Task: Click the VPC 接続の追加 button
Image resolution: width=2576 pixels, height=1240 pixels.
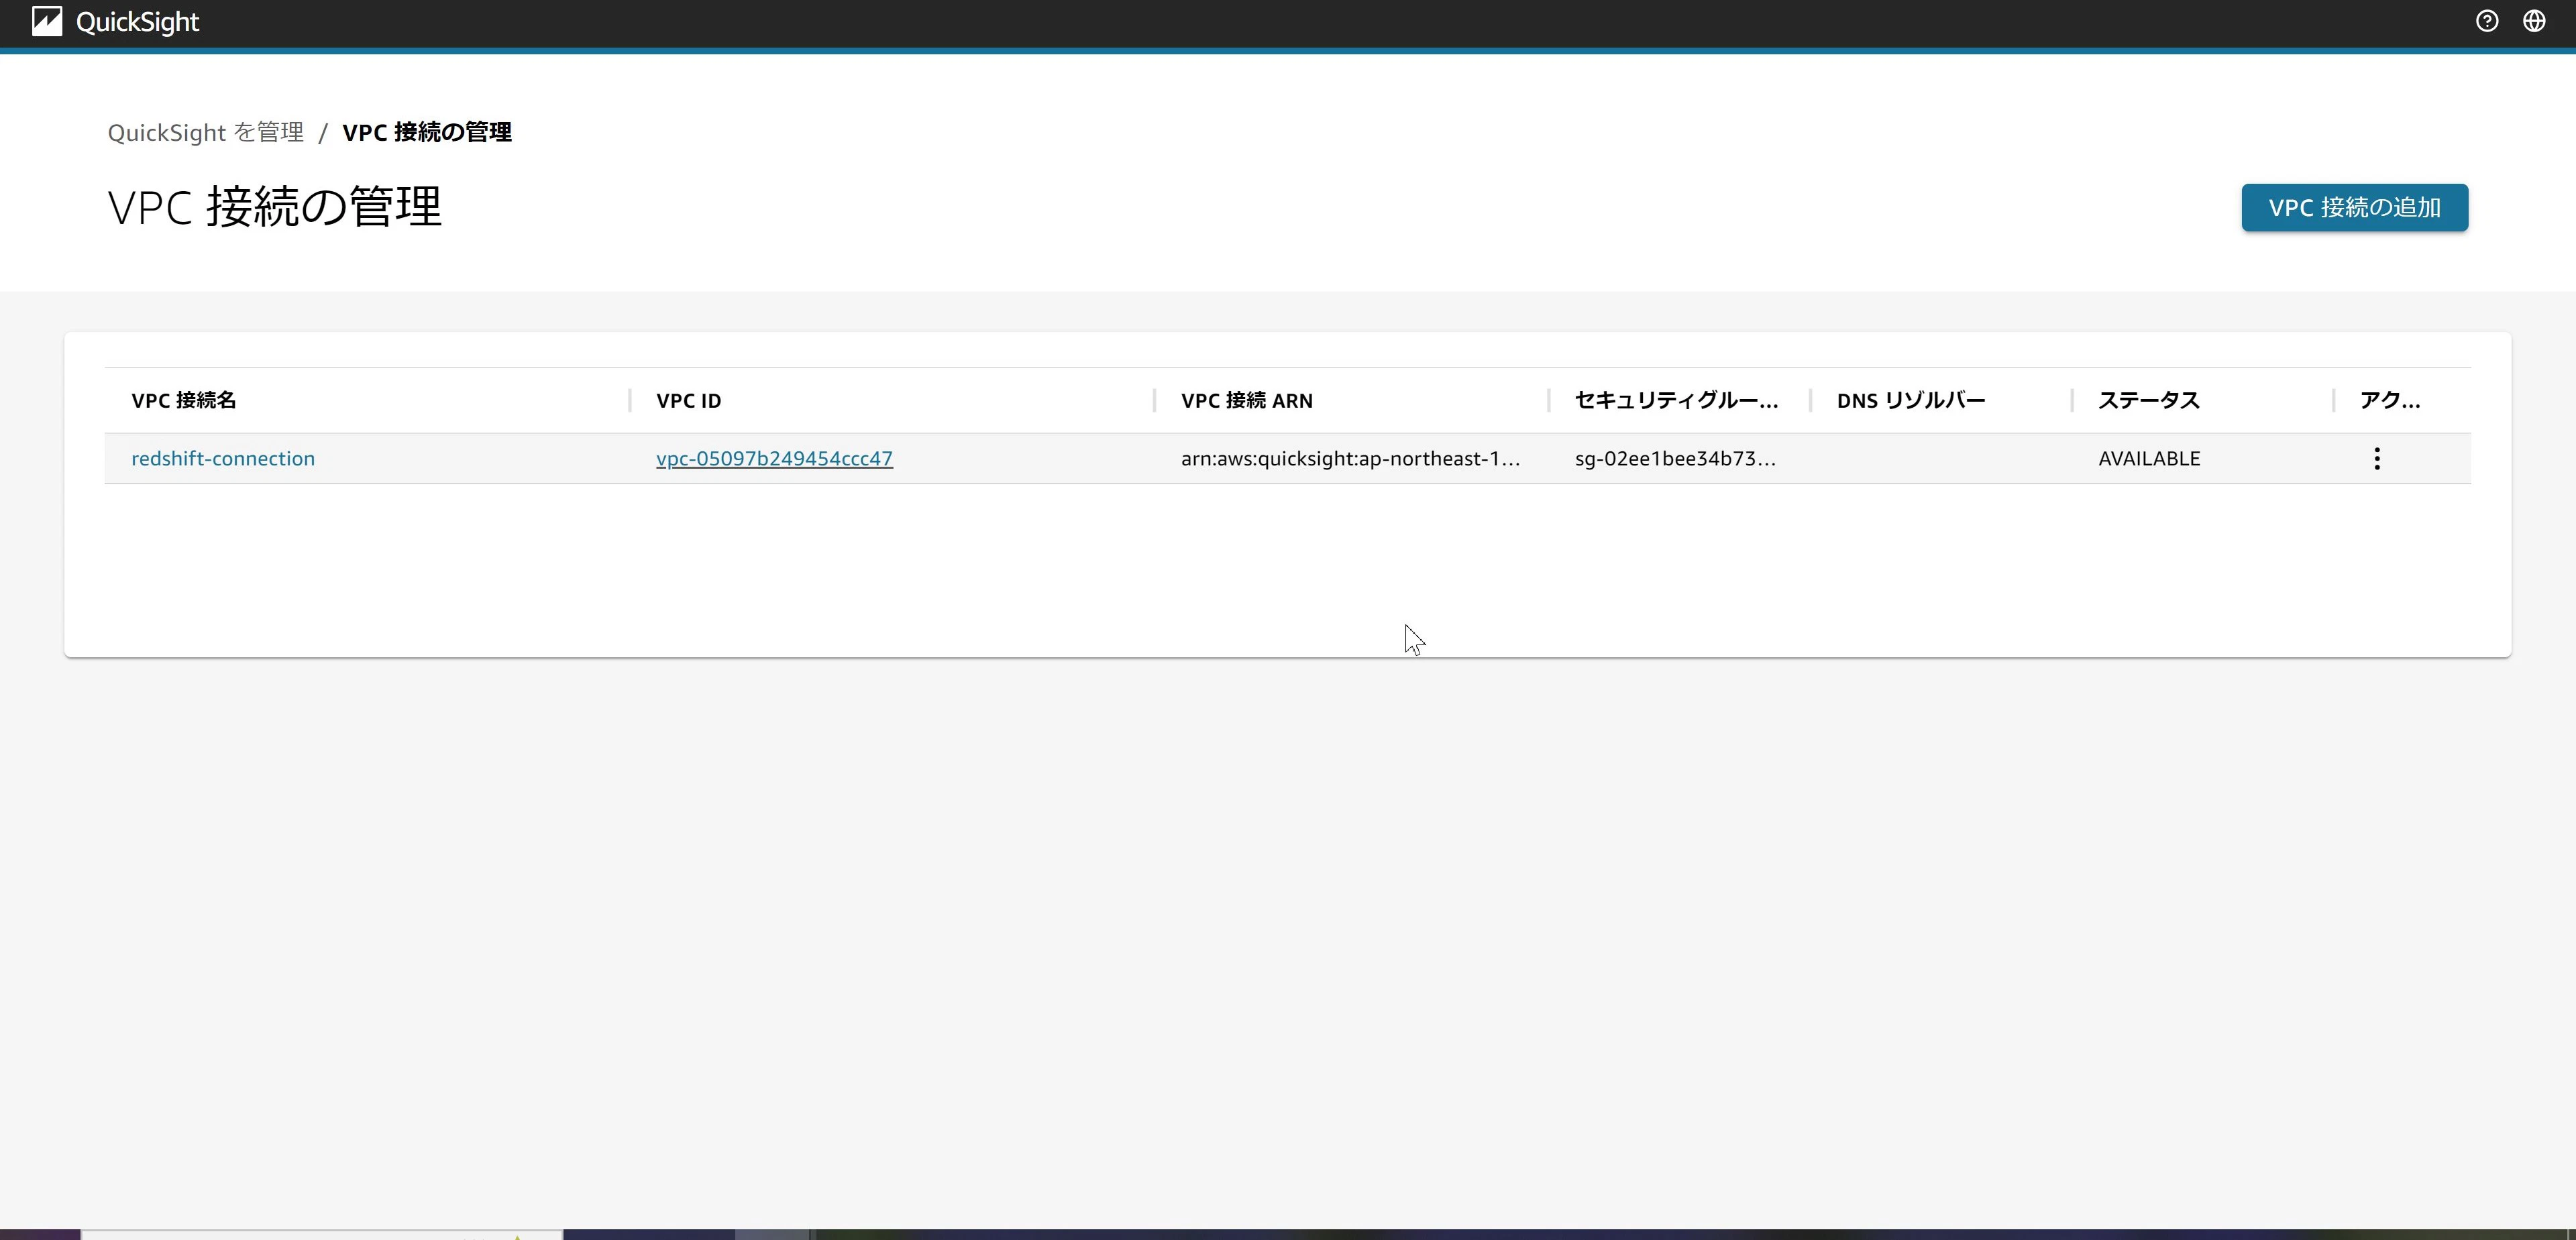Action: click(x=2354, y=208)
